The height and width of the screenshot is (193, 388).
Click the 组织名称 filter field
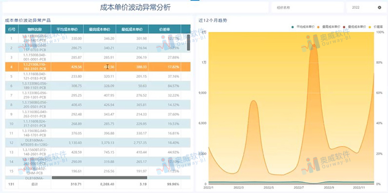click(307, 7)
